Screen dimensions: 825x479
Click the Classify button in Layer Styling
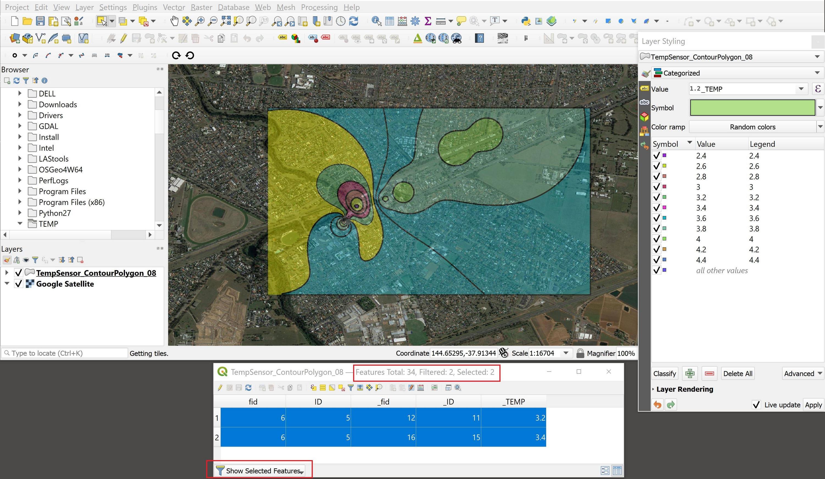[x=664, y=373]
